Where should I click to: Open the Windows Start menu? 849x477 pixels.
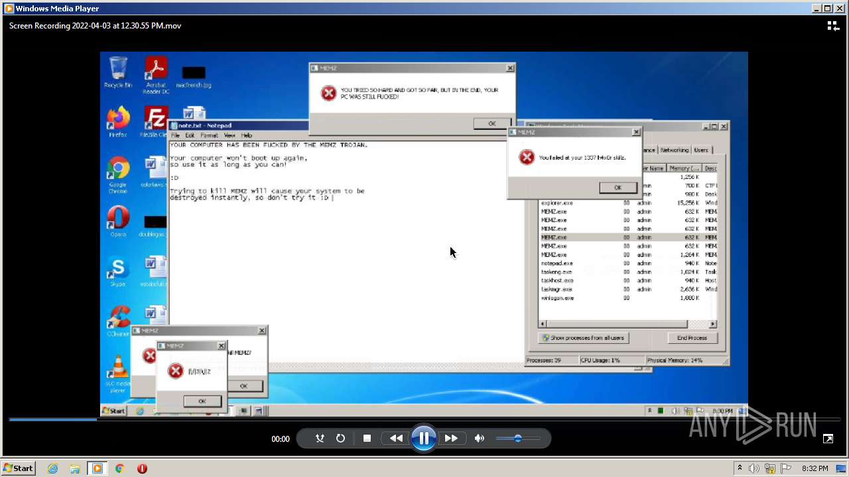[18, 468]
